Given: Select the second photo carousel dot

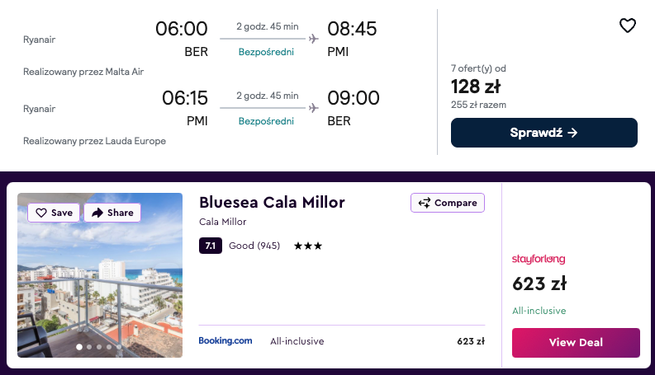Looking at the screenshot, I should 89,347.
